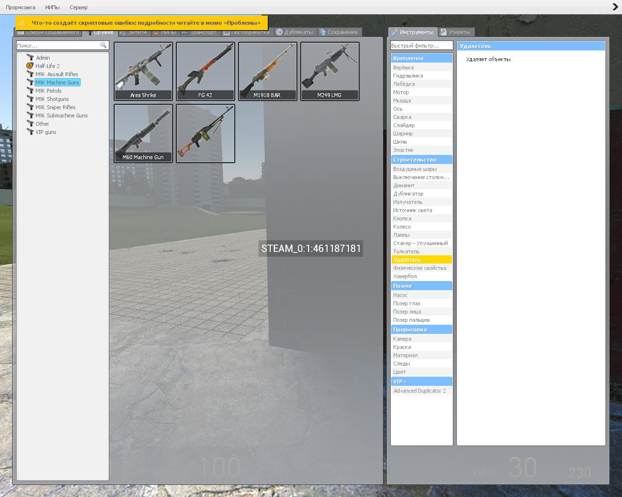Click the Сохранения tab floppy icon
Viewport: 622px width, 497px height.
[322, 32]
